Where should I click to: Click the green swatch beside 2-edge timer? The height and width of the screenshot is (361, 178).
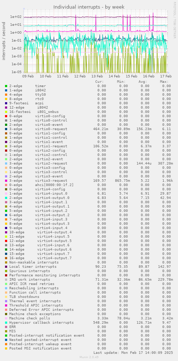(6, 86)
